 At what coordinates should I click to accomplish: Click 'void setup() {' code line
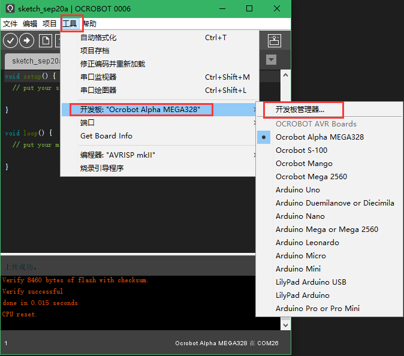31,76
